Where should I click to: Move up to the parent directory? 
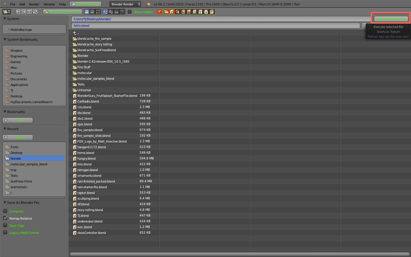pos(29,12)
